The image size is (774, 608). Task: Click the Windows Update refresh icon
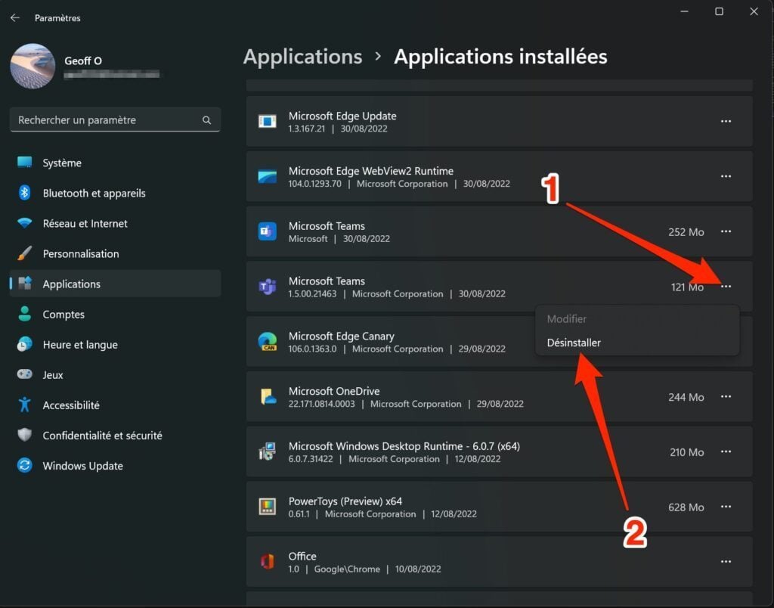tap(24, 465)
